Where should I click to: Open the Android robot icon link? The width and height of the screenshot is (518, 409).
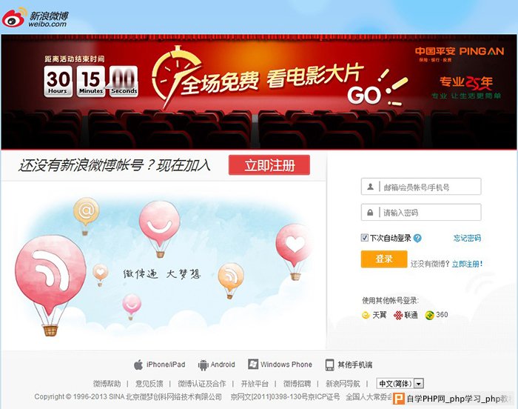203,365
